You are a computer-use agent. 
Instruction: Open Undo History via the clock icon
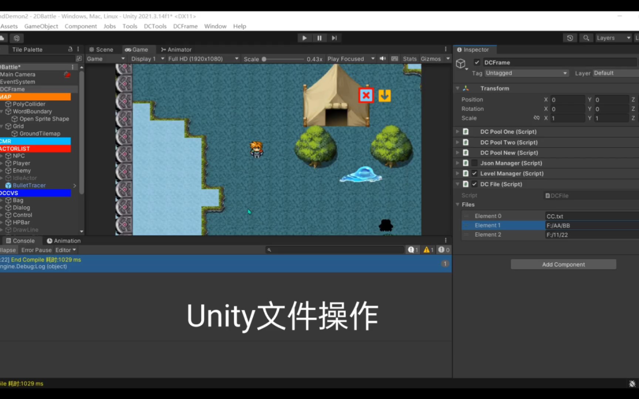(570, 38)
